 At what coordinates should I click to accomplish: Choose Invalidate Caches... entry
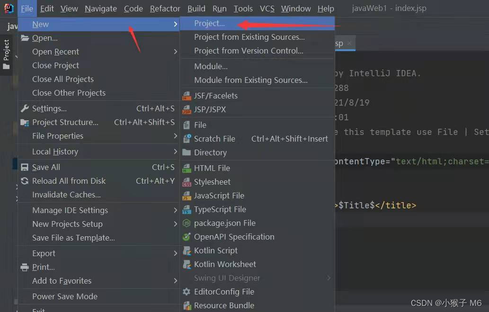tap(98, 195)
